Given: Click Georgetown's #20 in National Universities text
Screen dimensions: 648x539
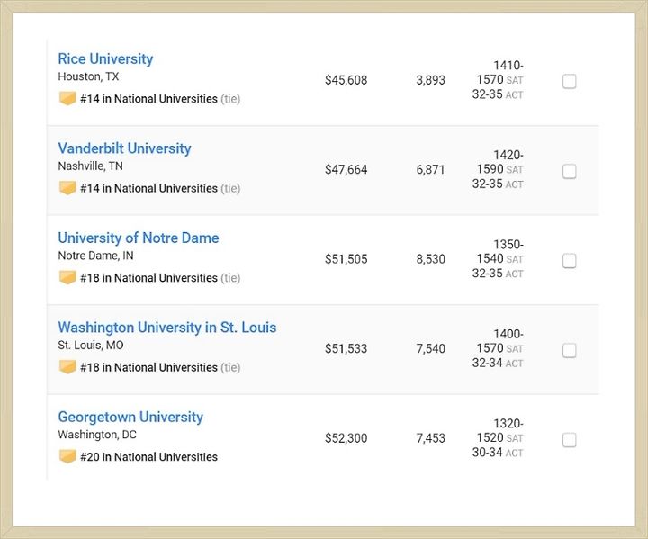Looking at the screenshot, I should pos(148,457).
